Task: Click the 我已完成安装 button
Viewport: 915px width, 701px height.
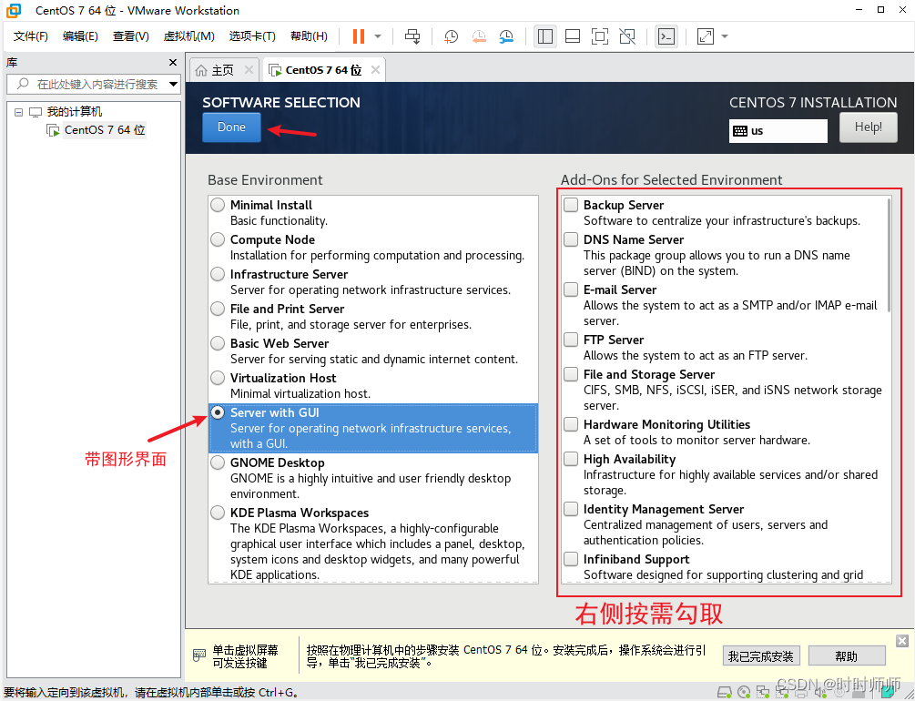Action: click(761, 656)
